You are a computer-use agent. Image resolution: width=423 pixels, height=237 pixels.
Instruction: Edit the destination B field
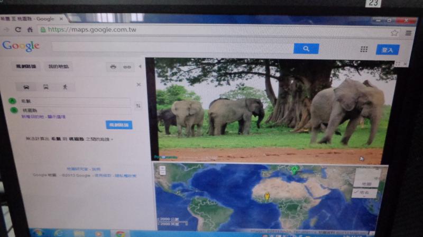pyautogui.click(x=75, y=110)
